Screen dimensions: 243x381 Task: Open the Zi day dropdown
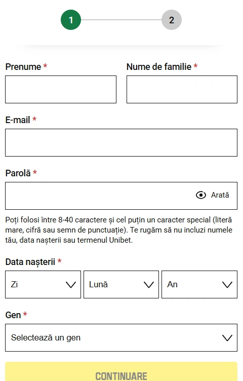pyautogui.click(x=43, y=285)
